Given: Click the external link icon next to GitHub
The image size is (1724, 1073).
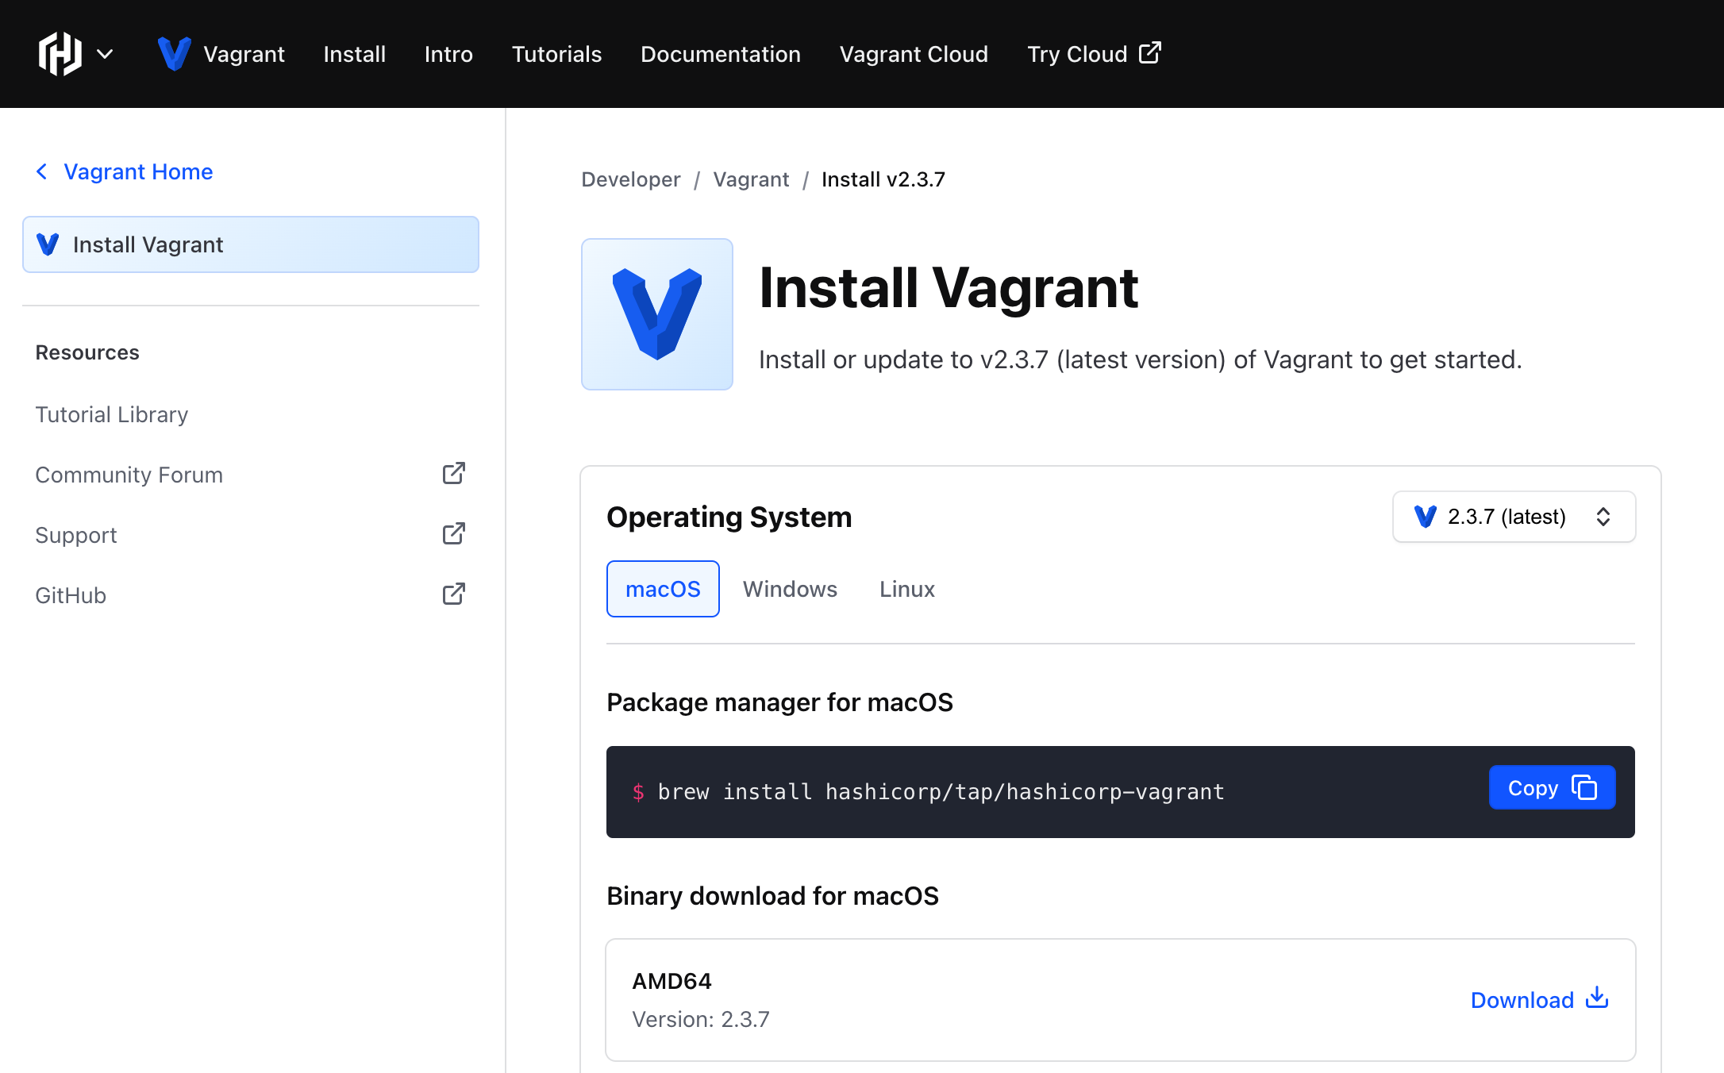Looking at the screenshot, I should click(x=453, y=594).
